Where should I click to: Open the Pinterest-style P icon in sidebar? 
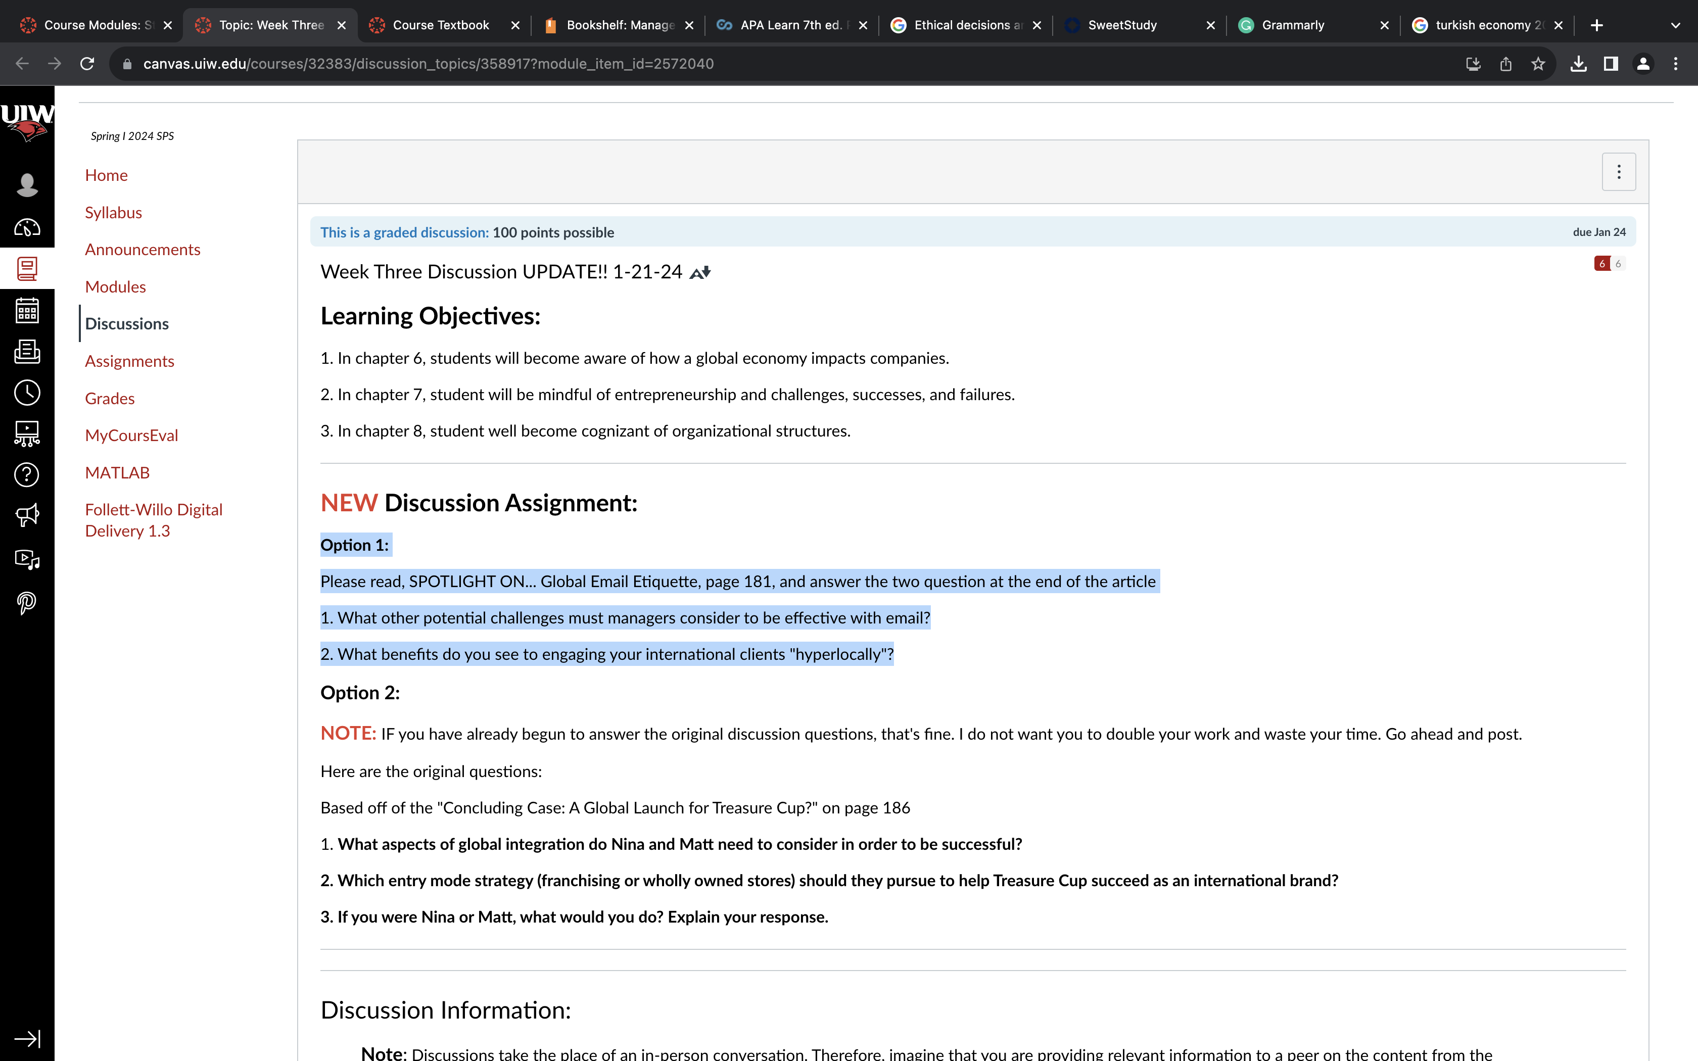[27, 602]
